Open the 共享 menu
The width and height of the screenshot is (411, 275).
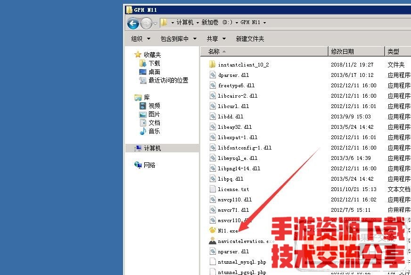click(216, 39)
